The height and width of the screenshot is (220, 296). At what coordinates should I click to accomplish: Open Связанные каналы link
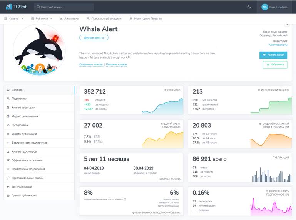(x=91, y=64)
